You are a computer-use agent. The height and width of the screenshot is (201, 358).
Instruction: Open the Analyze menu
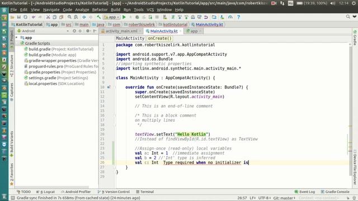82,10
